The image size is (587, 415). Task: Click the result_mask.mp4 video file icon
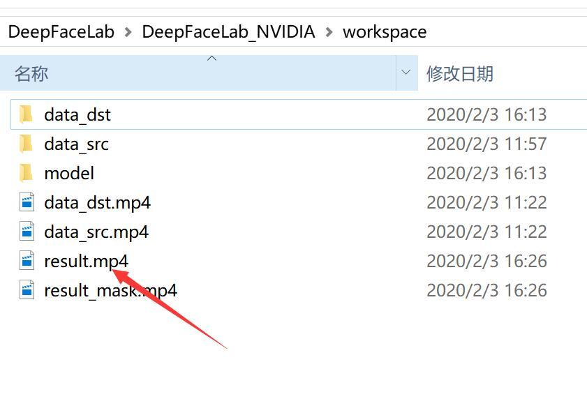click(27, 290)
